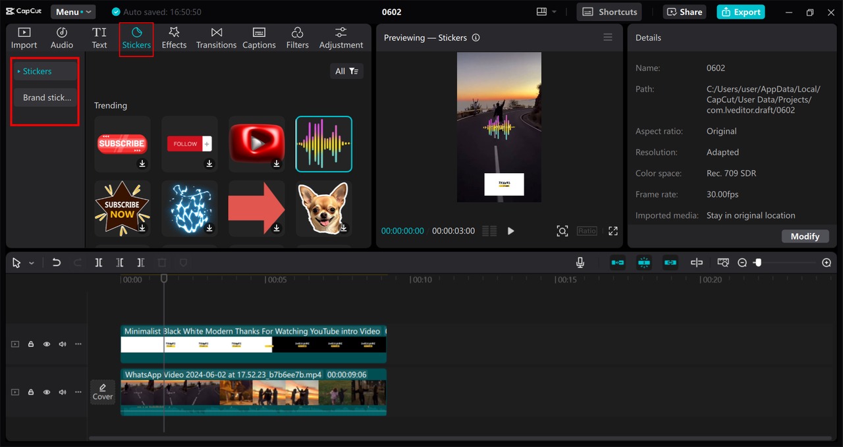This screenshot has width=843, height=447.
Task: Open more options for intro video track
Action: (x=78, y=344)
